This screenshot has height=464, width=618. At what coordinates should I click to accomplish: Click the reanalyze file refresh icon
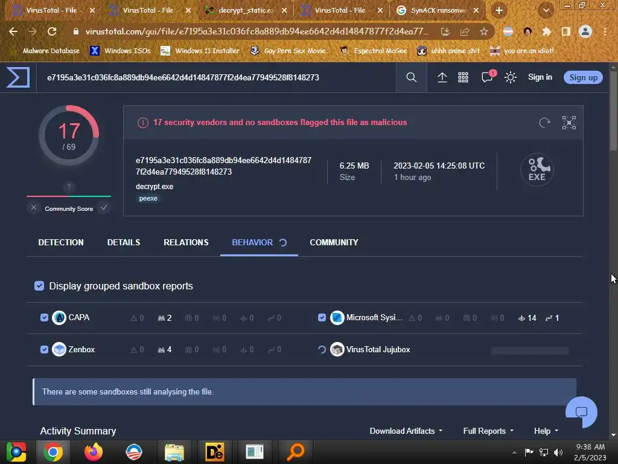[x=545, y=123]
